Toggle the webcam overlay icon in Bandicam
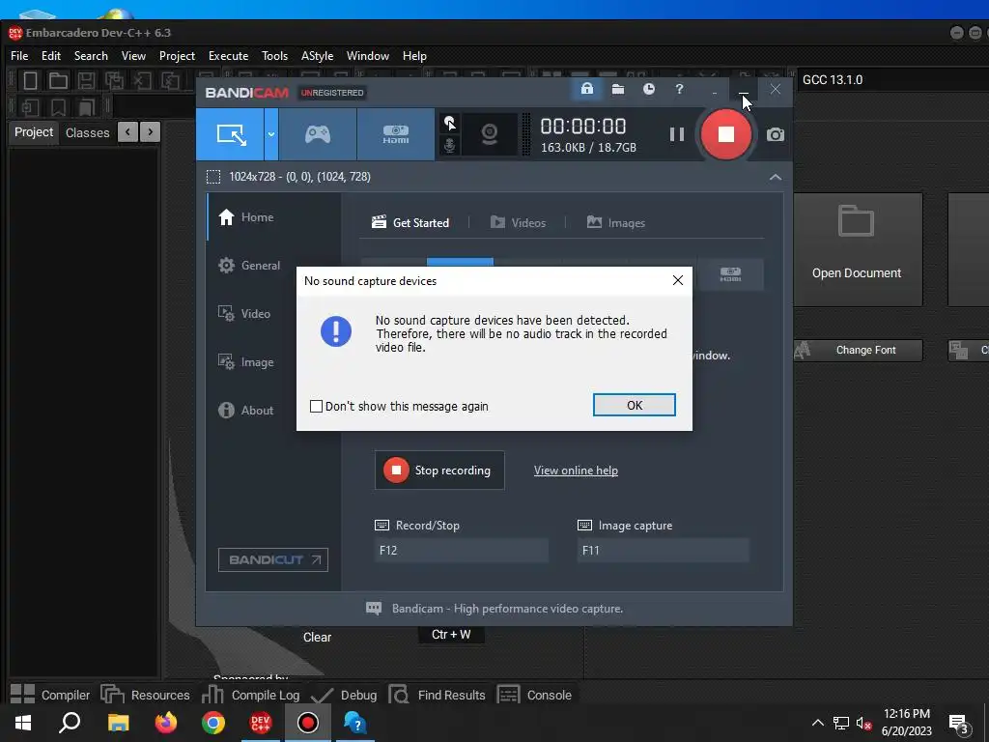This screenshot has height=742, width=989. pos(490,134)
